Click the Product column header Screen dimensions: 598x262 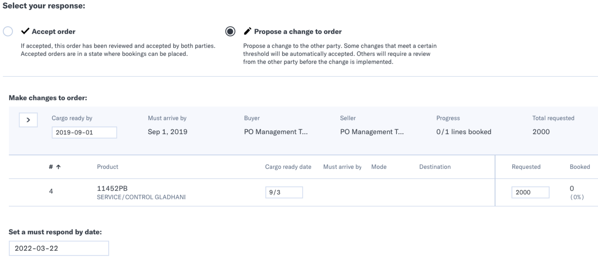tap(108, 167)
